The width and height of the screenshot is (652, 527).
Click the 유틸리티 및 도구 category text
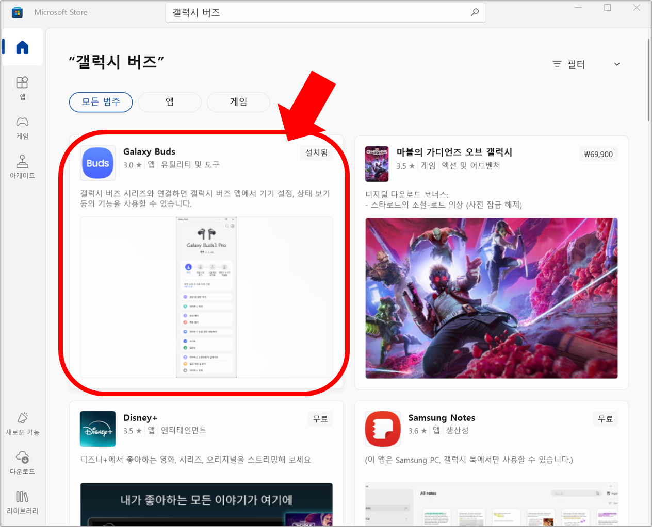190,165
